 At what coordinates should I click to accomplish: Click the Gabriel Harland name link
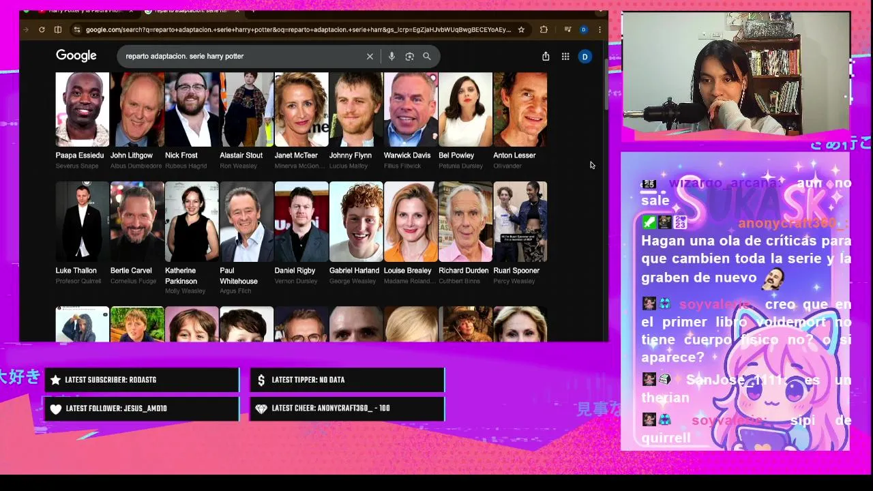(354, 271)
